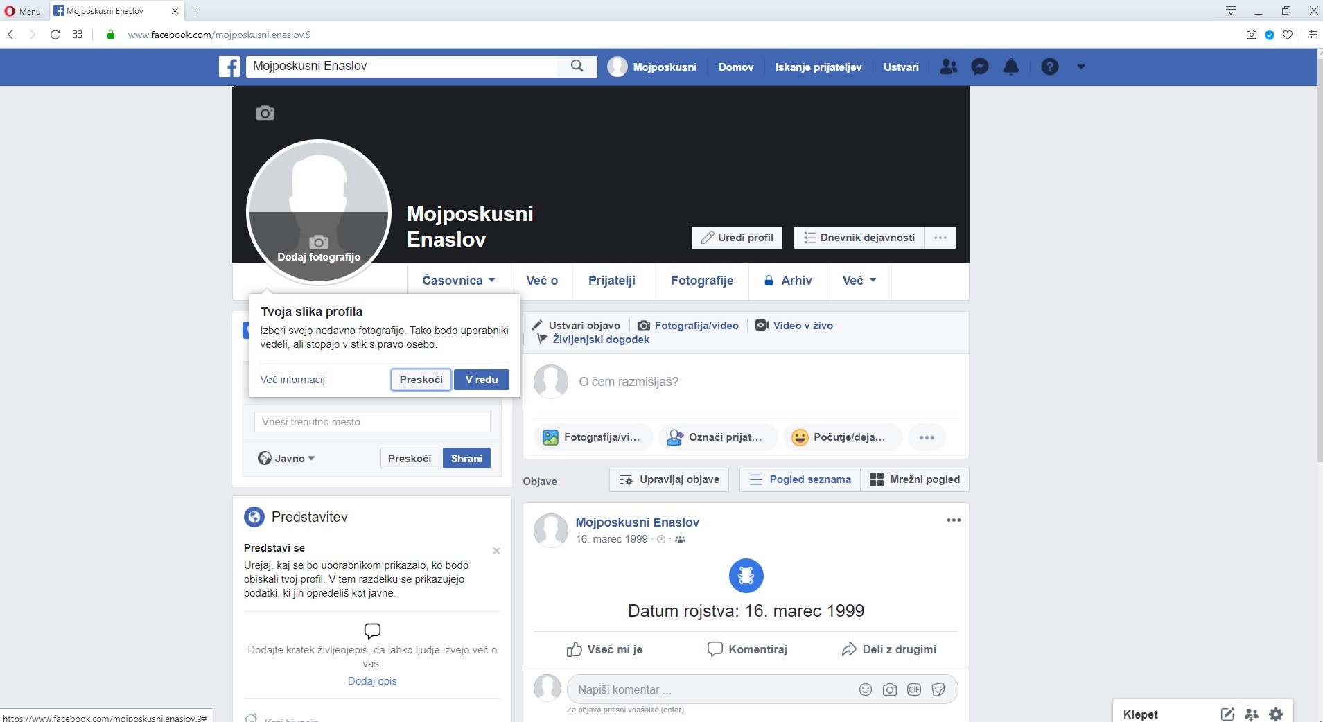The width and height of the screenshot is (1323, 722).
Task: Click the Uredi profil button
Action: coord(737,238)
